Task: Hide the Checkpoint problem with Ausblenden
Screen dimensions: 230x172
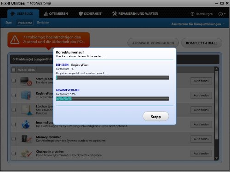Action: point(201,154)
